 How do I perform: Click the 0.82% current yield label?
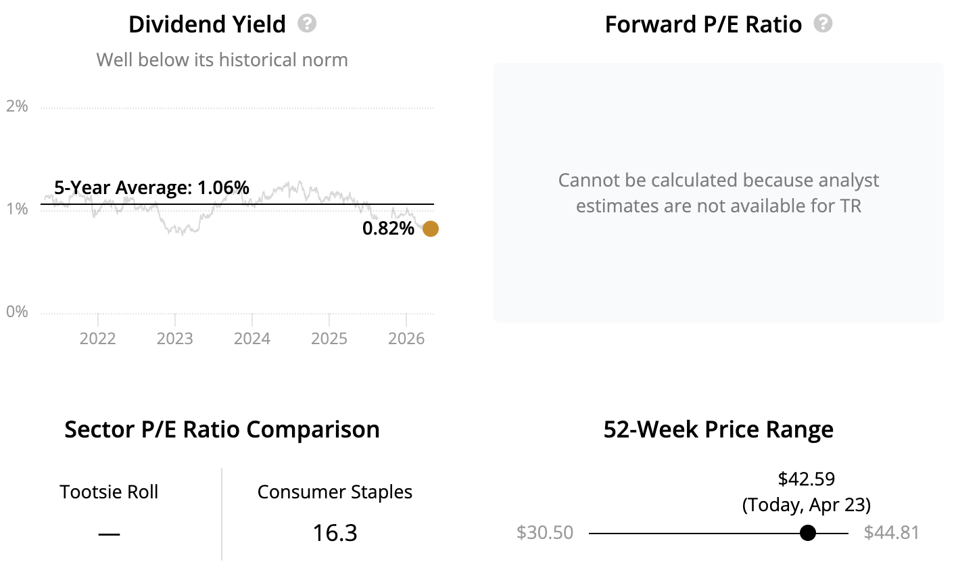pyautogui.click(x=388, y=229)
